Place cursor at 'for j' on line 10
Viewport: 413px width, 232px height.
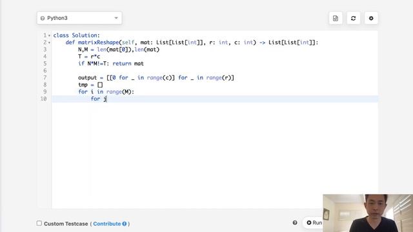click(99, 99)
